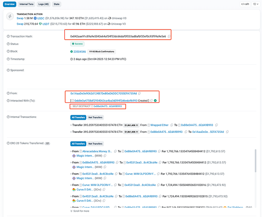Copy the transaction hash
Viewport: 262px width, 217px height.
point(169,36)
